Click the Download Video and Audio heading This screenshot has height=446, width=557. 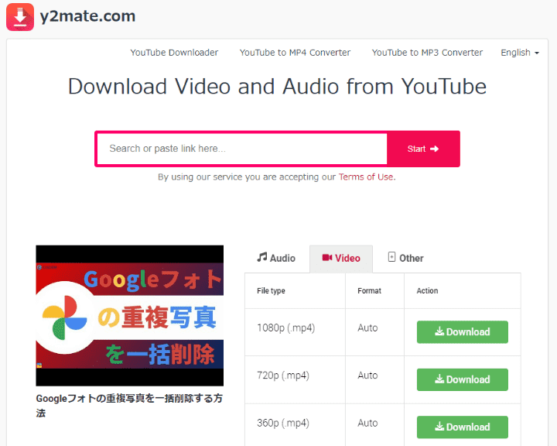[x=277, y=87]
